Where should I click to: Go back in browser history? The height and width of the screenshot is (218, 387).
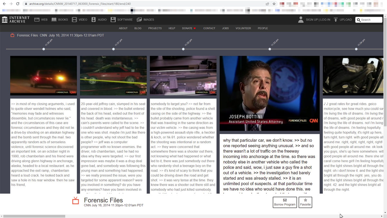coord(4,4)
